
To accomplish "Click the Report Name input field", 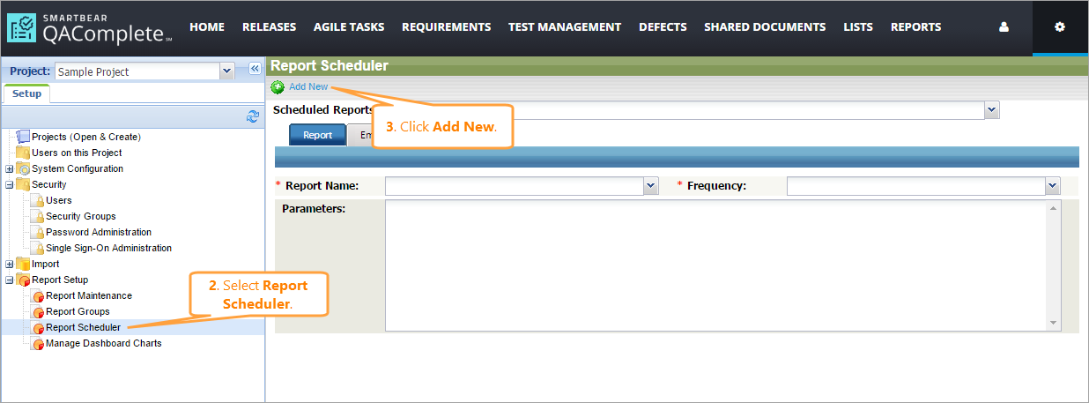I will 515,185.
